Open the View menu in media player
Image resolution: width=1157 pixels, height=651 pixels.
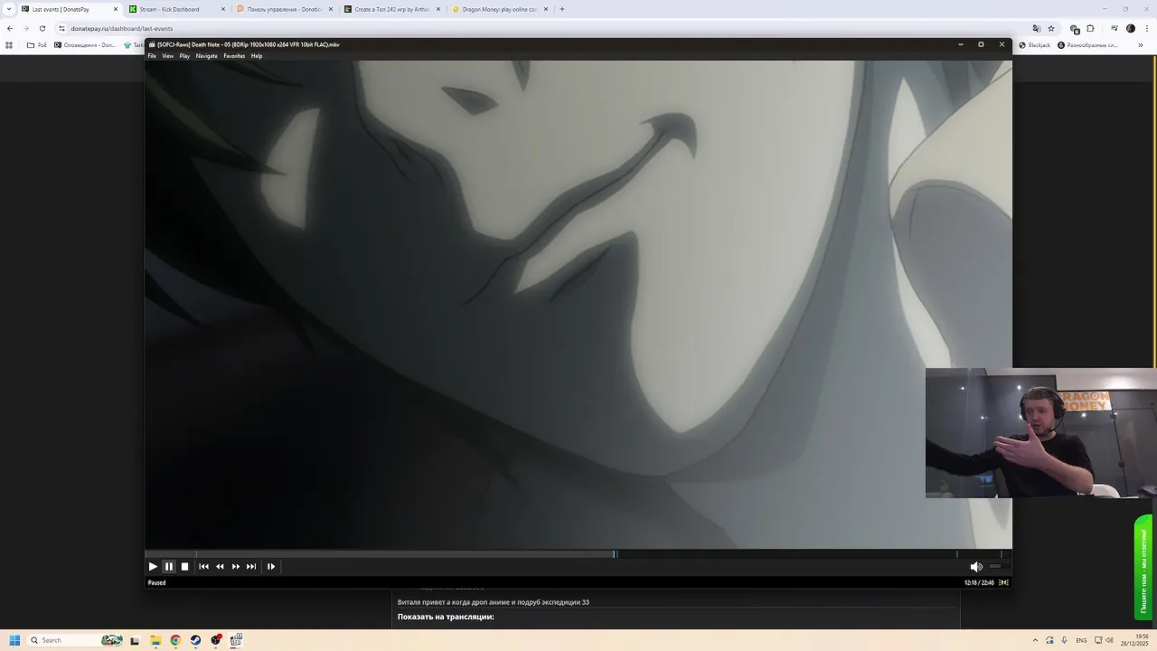(x=167, y=56)
